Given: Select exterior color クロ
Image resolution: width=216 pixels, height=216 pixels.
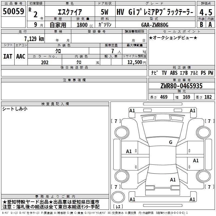Looking at the screenshot, I should tap(58, 51).
